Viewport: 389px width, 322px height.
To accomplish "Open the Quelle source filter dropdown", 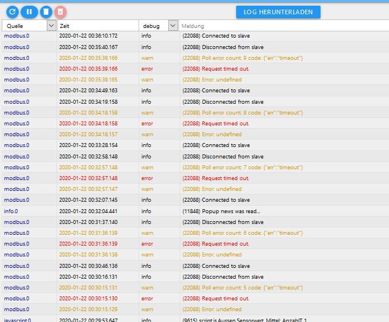I will 51,26.
